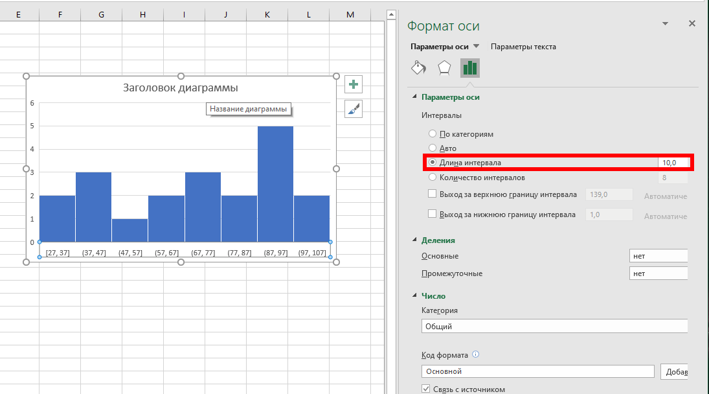This screenshot has height=394, width=709.
Task: Open the pane options arrow beside the title
Action: coord(664,23)
